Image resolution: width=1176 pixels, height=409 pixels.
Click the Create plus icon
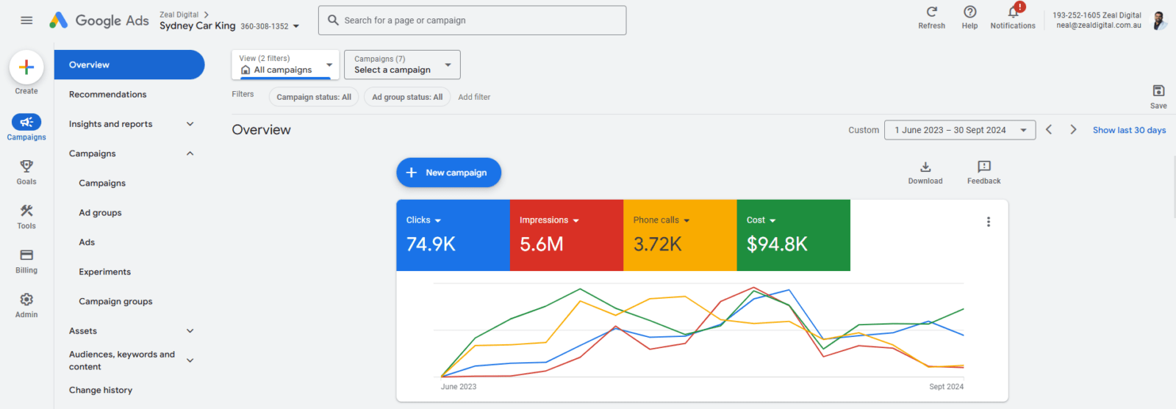pos(26,68)
